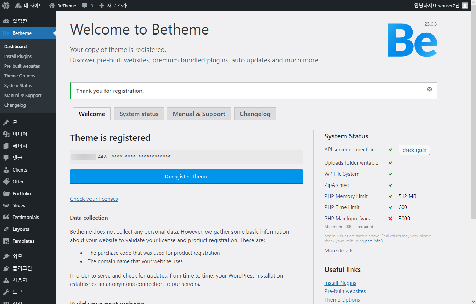Click 새로 추가 plus button
Screen dimensions: 476x304
(x=113, y=6)
